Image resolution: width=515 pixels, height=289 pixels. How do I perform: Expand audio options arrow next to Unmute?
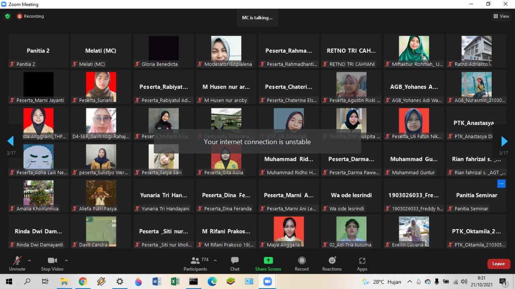pos(29,260)
